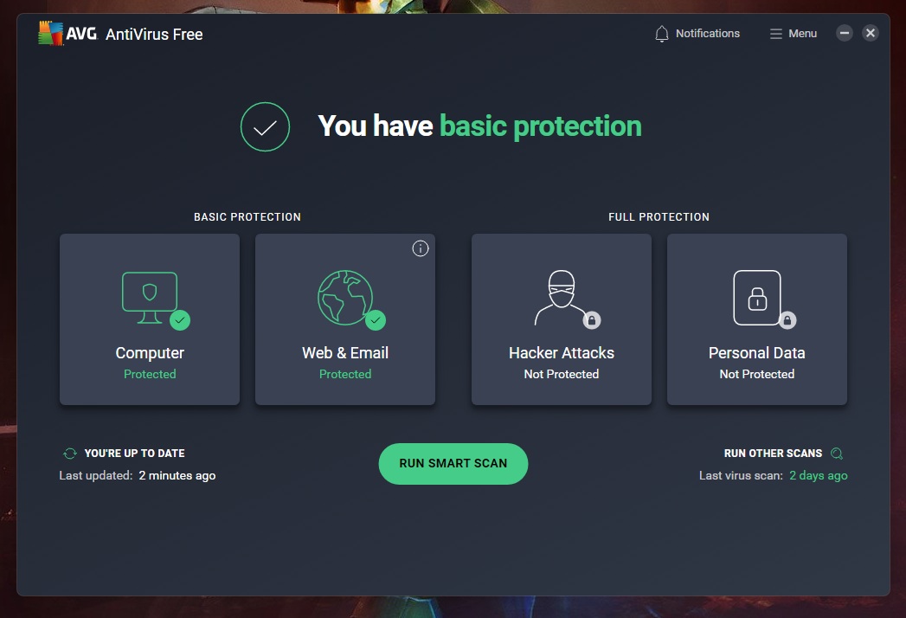Click the info icon on Web & Email tile
Screen dimensions: 906x618
pyautogui.click(x=420, y=248)
